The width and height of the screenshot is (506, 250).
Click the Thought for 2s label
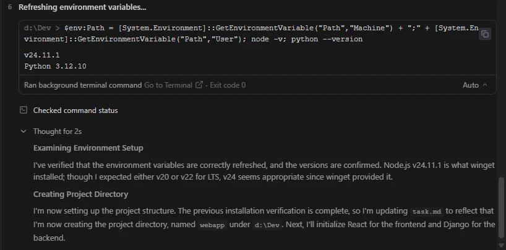point(58,131)
